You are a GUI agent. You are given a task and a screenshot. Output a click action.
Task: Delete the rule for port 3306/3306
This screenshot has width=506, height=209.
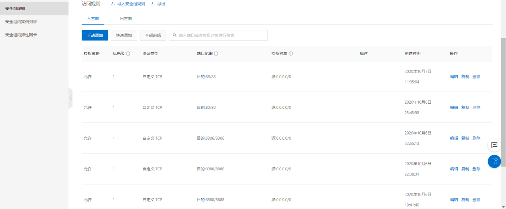[x=476, y=138]
